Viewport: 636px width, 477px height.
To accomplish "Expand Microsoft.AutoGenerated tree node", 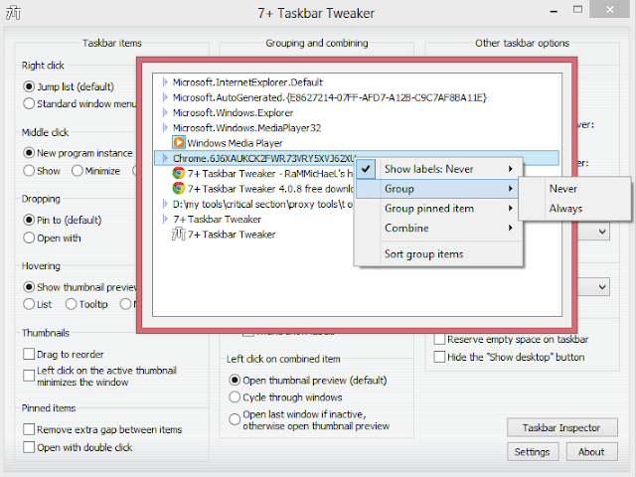I will (x=165, y=97).
